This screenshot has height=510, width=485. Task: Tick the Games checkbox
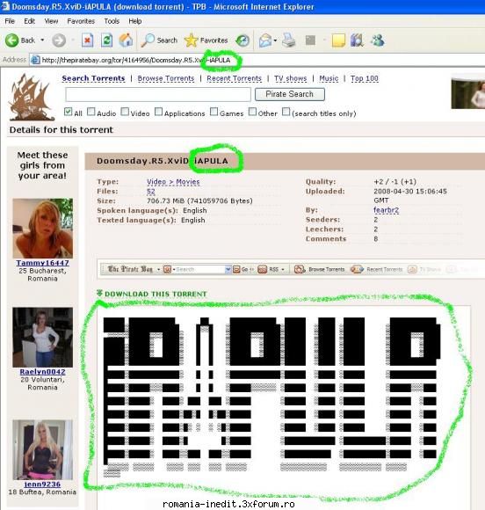click(214, 112)
